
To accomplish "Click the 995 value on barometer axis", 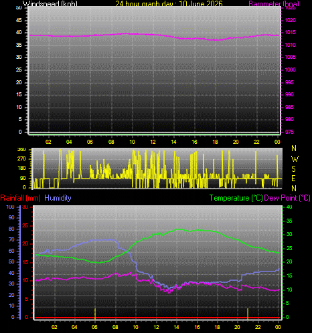I will 289,82.
